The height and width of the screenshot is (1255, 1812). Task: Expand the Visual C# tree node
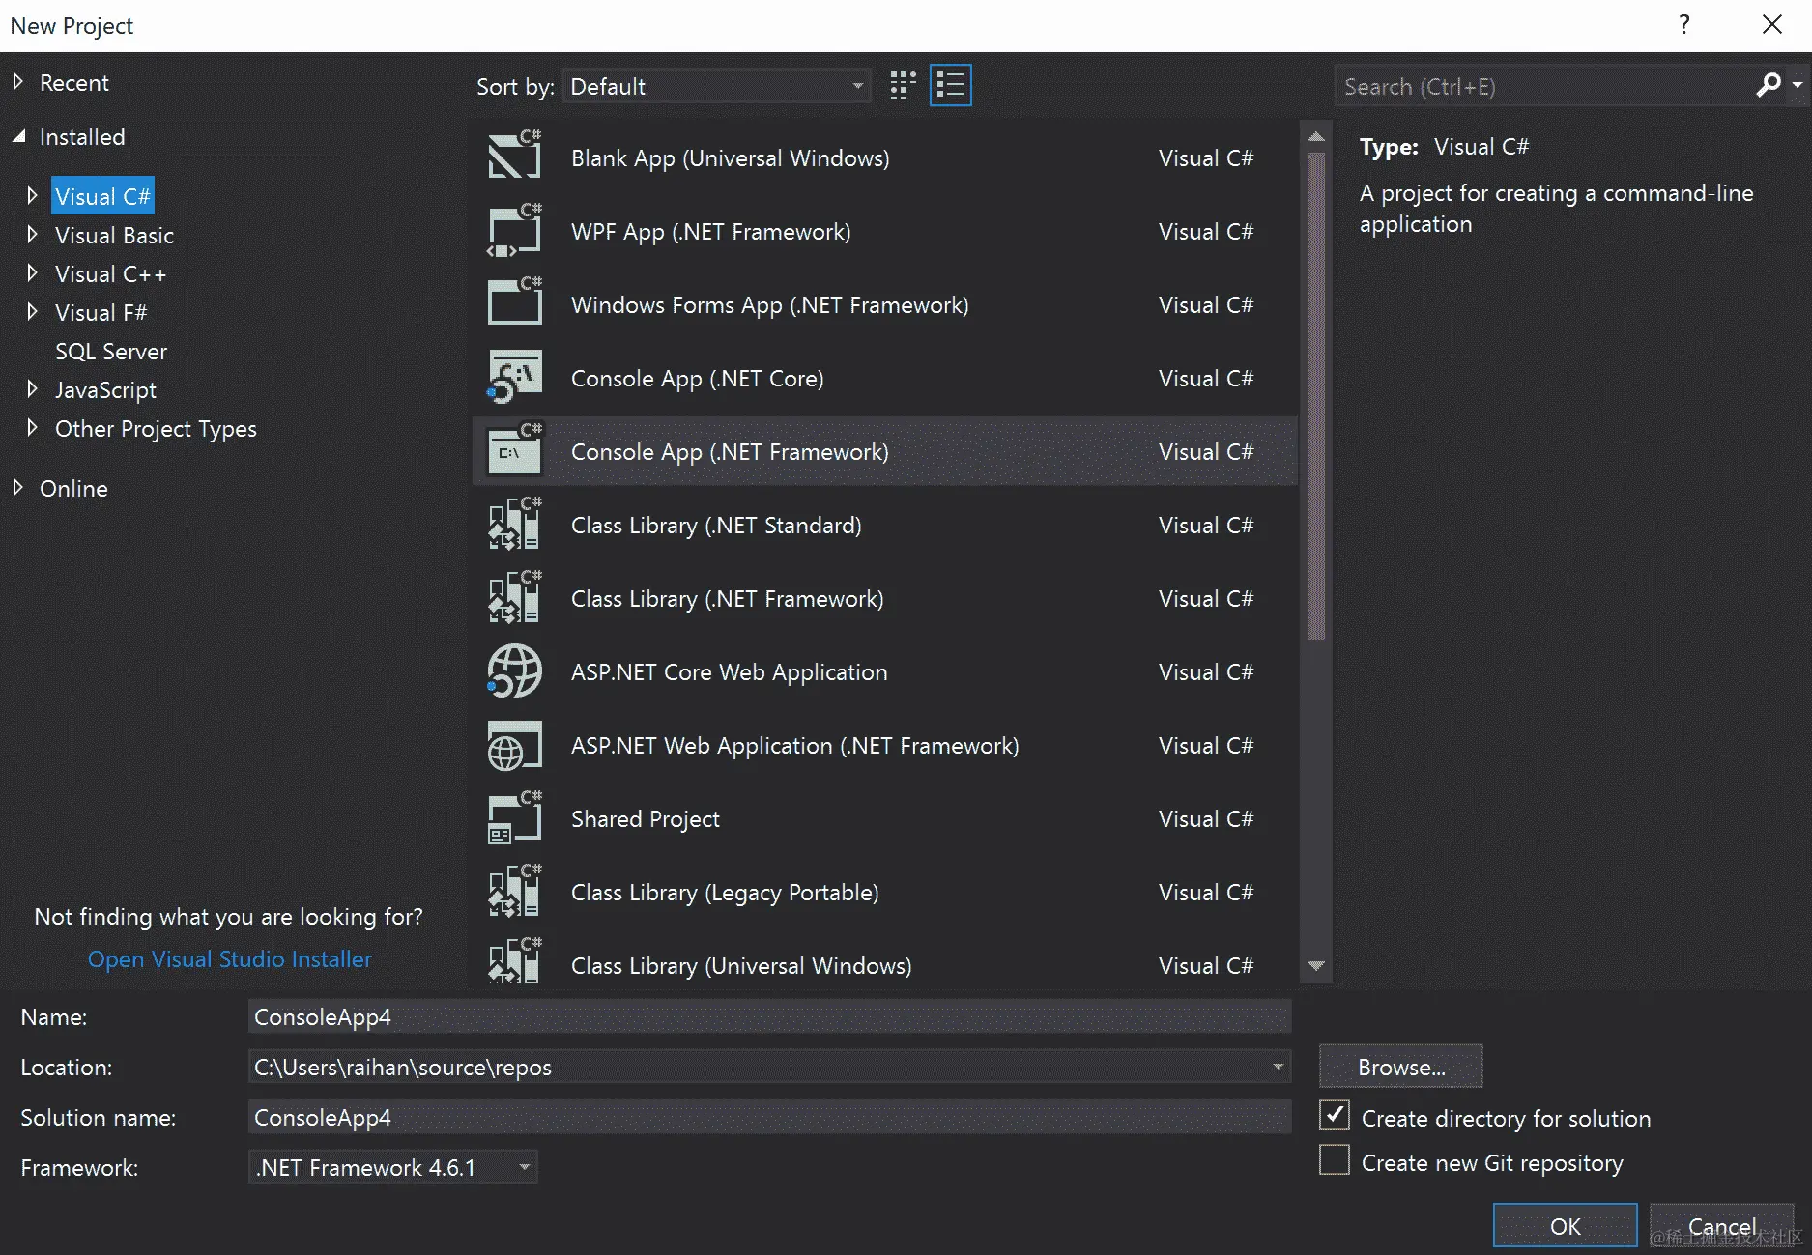coord(32,196)
